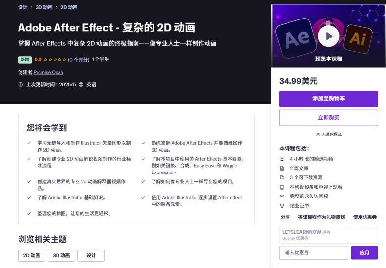Click the After Effects Ae logo thumbnail
This screenshot has height=268, width=386.
296,38
